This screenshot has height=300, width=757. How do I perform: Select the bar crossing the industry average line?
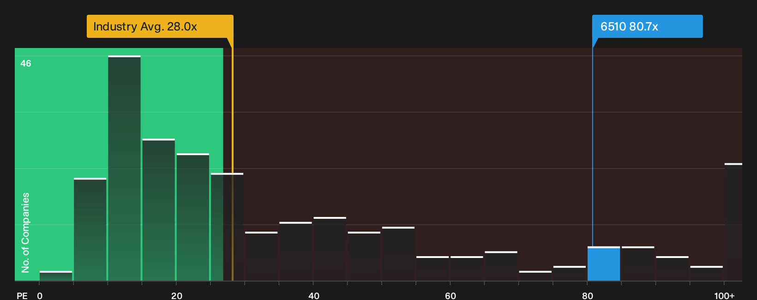pos(227,227)
